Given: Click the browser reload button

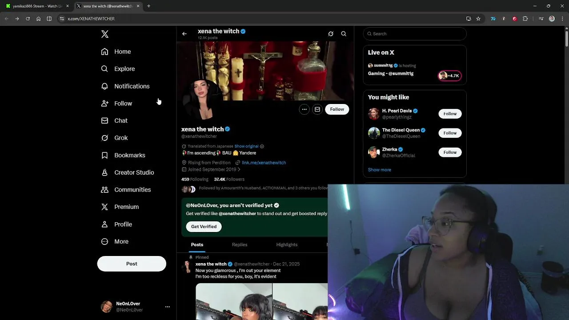Looking at the screenshot, I should click(x=28, y=19).
